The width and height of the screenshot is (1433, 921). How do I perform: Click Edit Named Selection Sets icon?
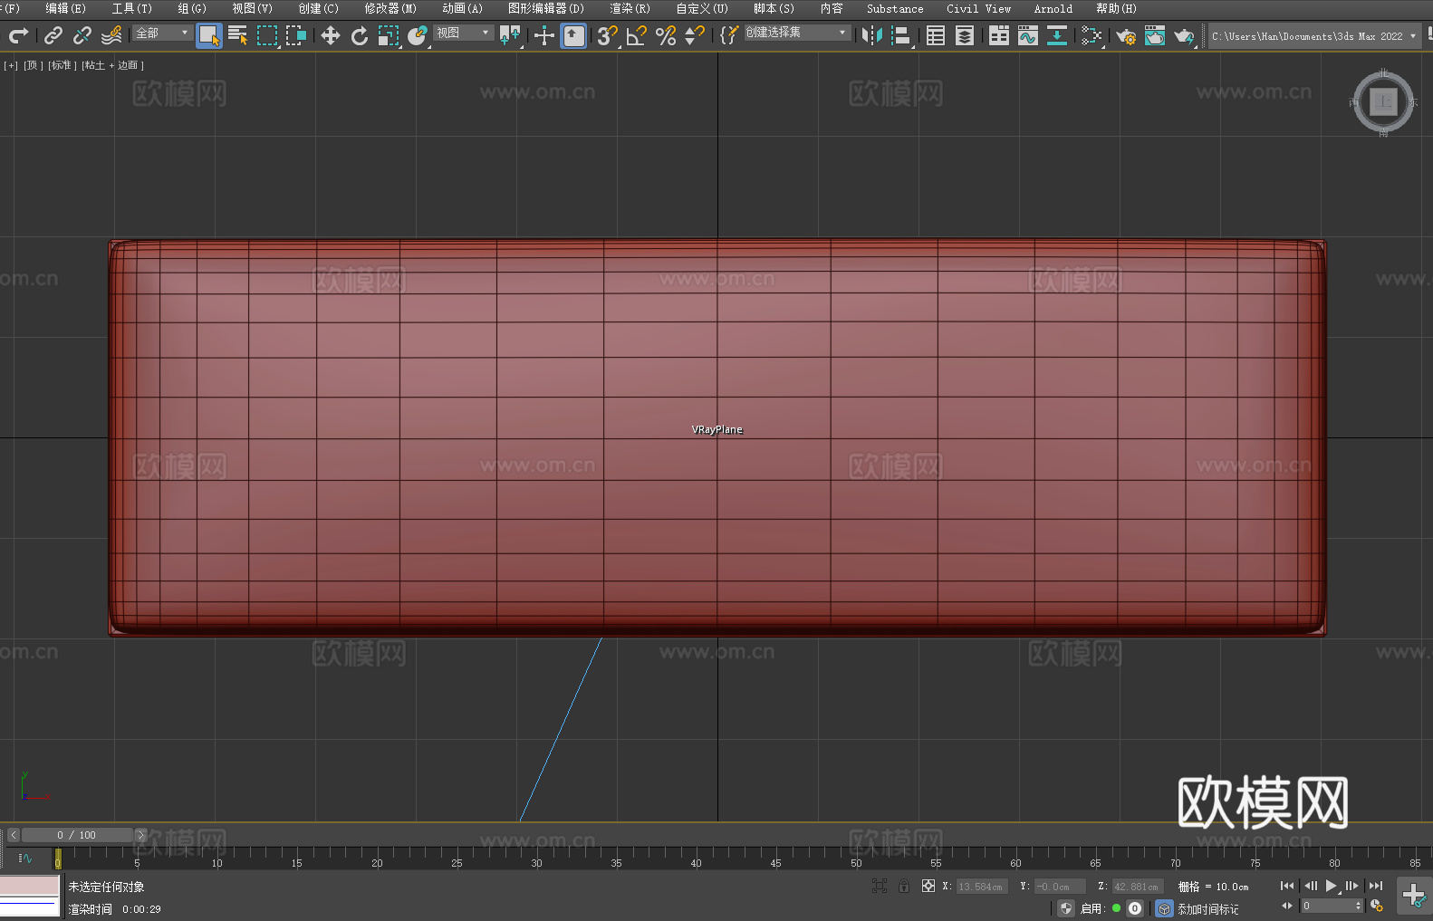(729, 35)
